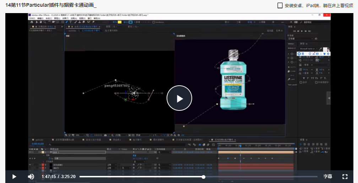Click the Motion panel tab
358x183 pixels.
coord(291,44)
